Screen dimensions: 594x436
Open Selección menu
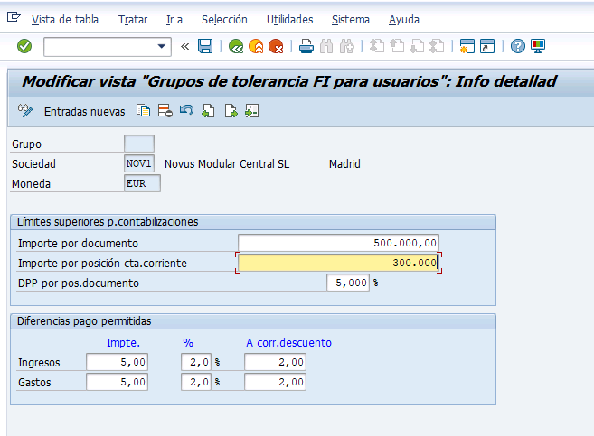point(224,20)
